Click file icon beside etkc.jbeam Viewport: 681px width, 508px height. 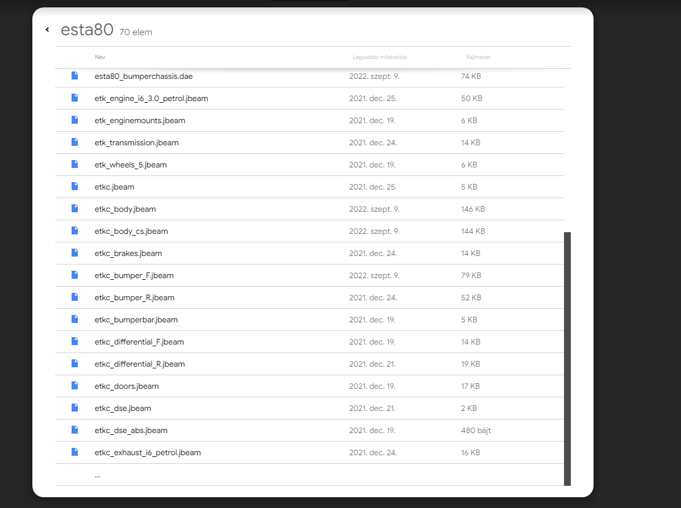(74, 186)
